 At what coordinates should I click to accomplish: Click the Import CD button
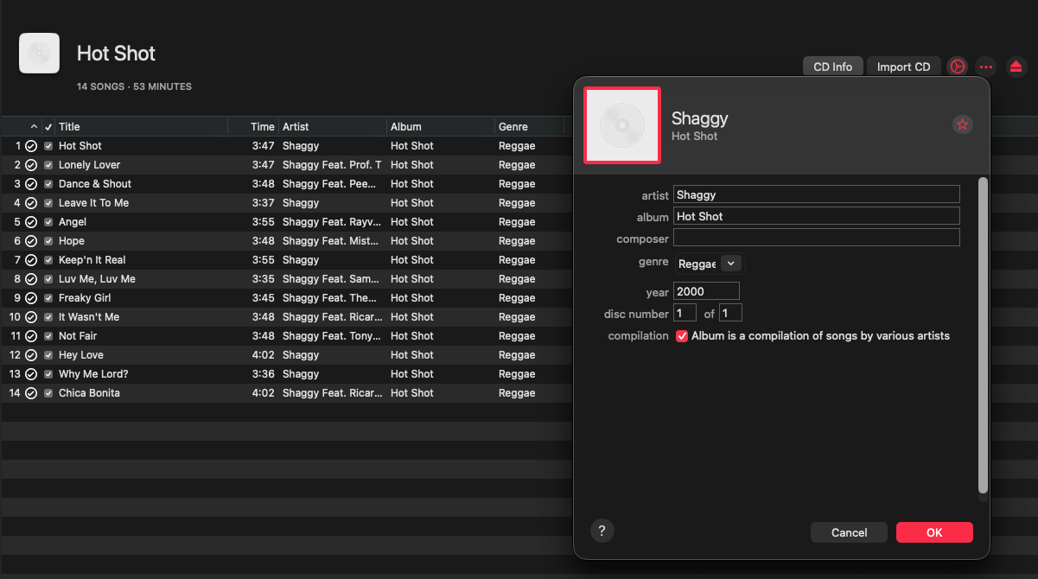(904, 67)
